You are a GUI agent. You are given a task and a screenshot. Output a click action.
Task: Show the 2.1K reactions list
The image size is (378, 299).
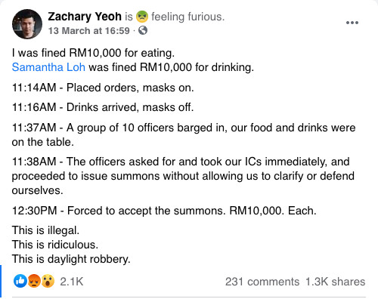tap(72, 282)
